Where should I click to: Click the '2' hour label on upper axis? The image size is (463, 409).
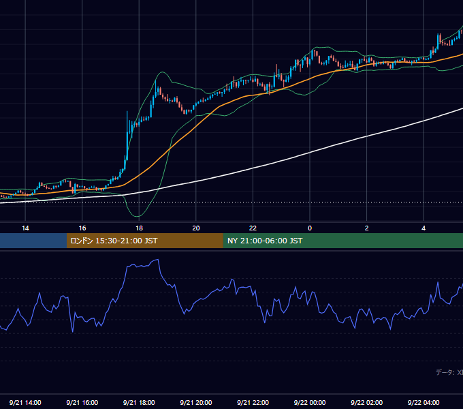point(367,228)
